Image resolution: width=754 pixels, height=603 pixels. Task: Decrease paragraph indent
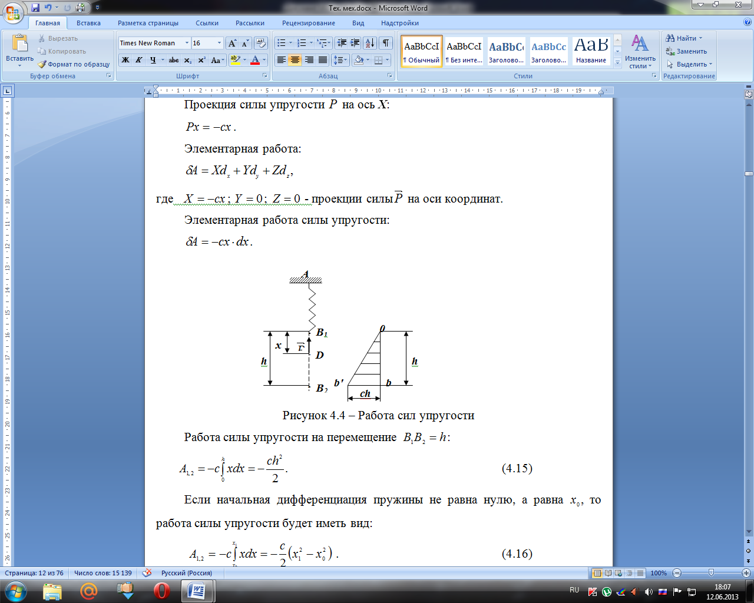[342, 43]
